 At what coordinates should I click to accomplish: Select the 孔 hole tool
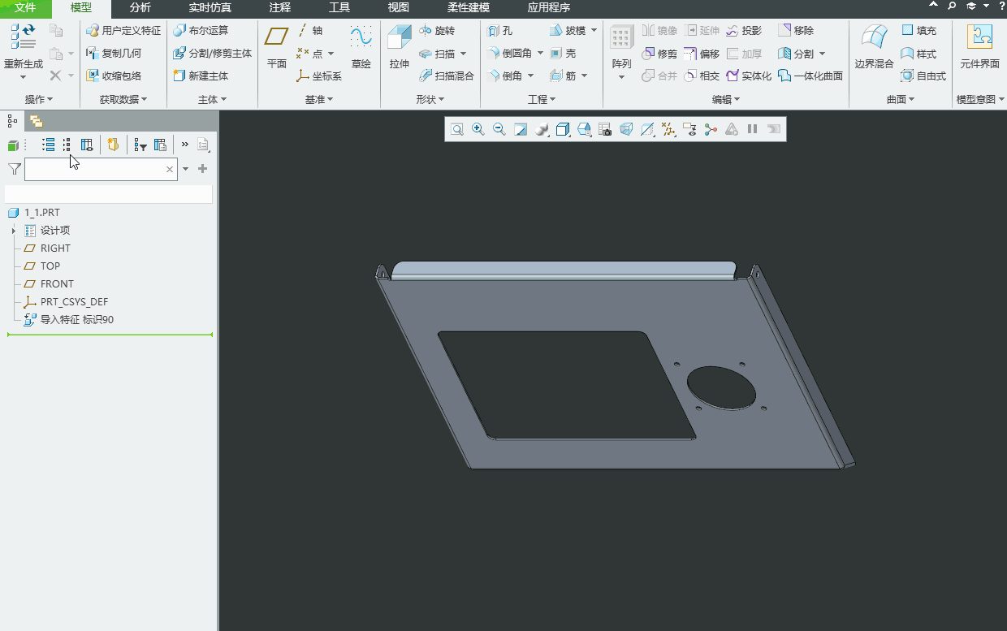coord(499,31)
